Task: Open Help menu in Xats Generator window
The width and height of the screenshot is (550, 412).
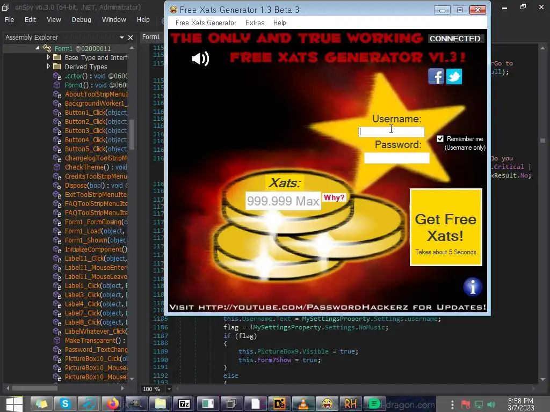Action: tap(279, 23)
